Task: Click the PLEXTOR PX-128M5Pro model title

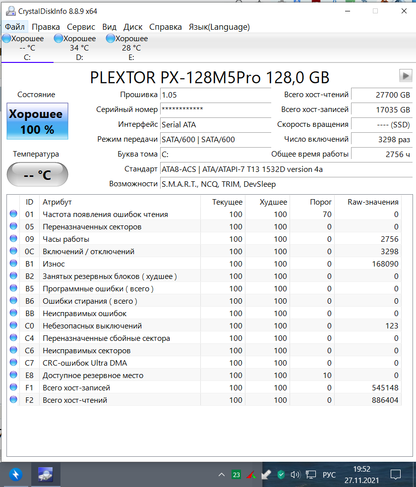Action: pyautogui.click(x=210, y=77)
